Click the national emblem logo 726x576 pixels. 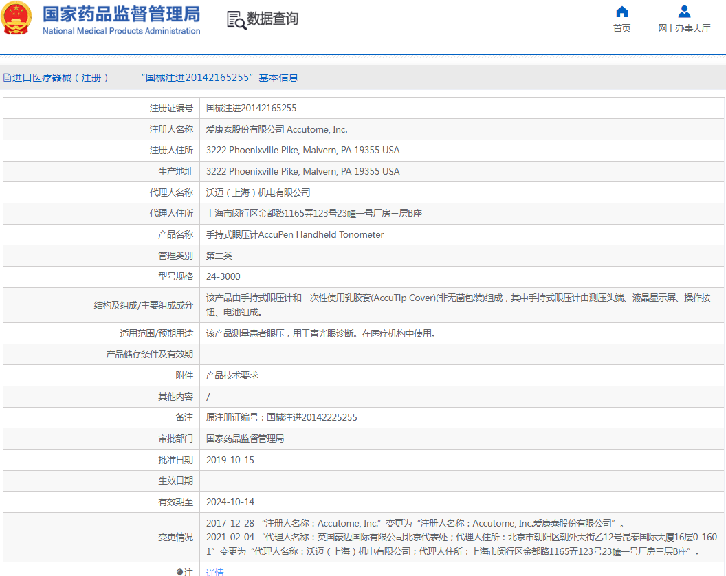click(x=16, y=19)
